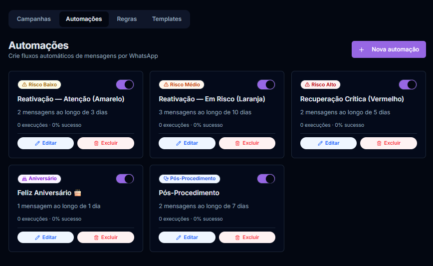Click the plus icon in Nova automação
The width and height of the screenshot is (433, 266).
362,50
